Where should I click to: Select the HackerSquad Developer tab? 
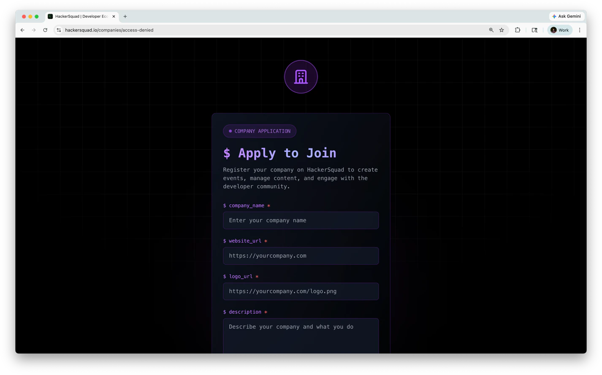point(81,16)
